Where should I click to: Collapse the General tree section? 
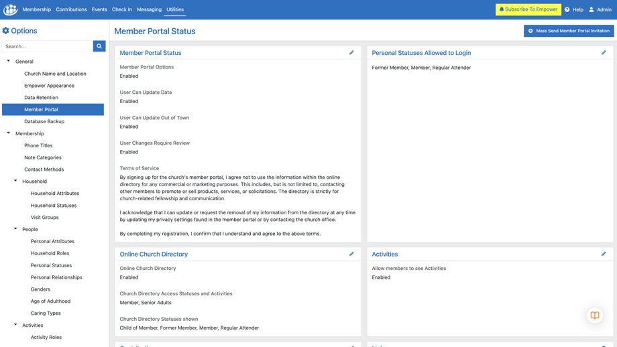pyautogui.click(x=9, y=61)
